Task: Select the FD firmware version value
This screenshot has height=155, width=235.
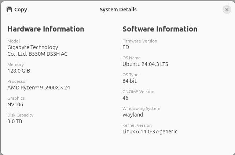Action: (x=126, y=47)
